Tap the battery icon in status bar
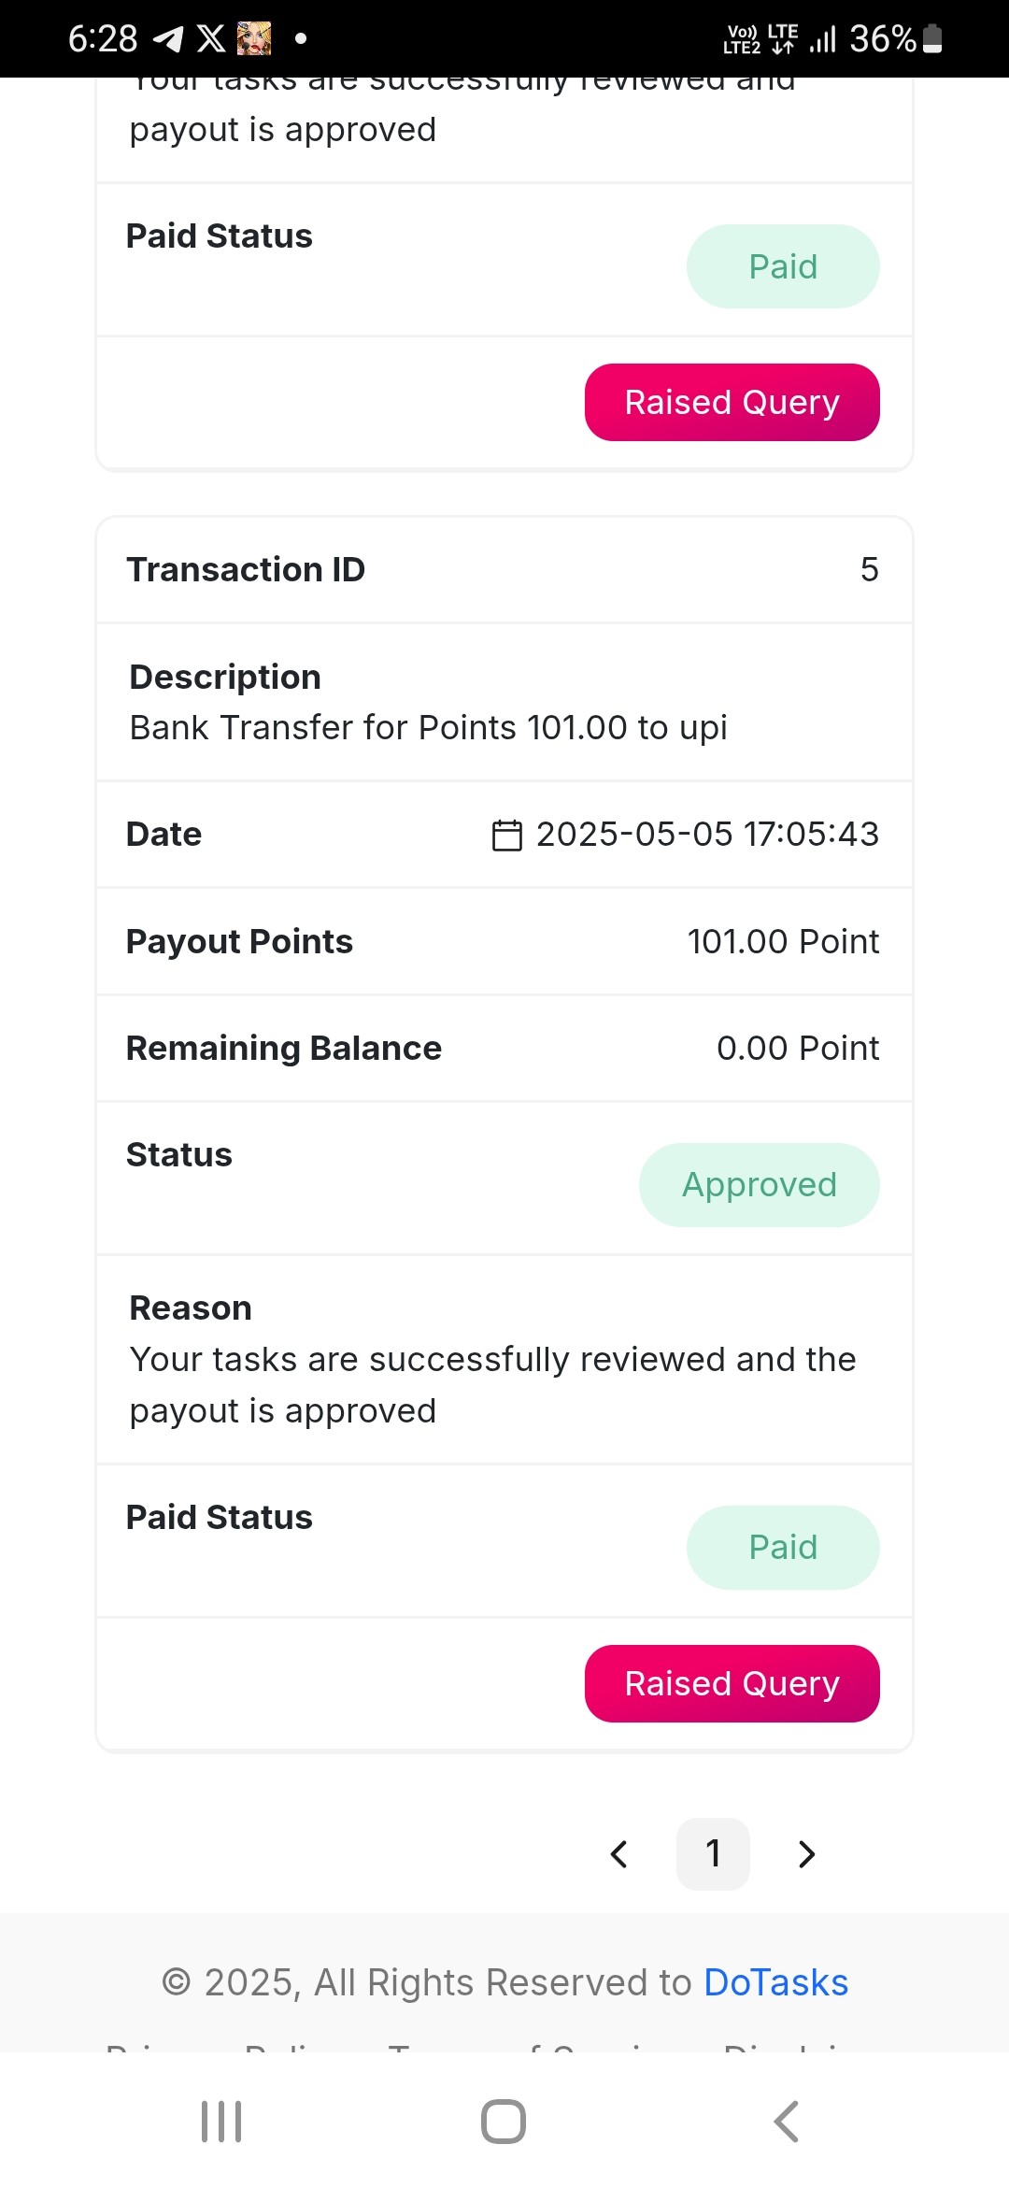This screenshot has width=1009, height=2187. click(x=932, y=38)
